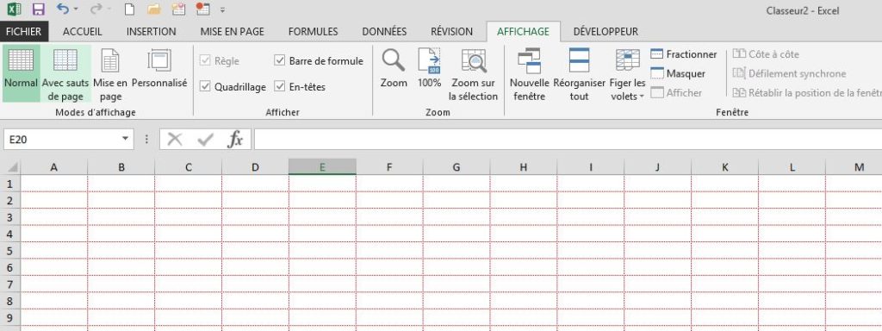Click Réorganiser tout windows

(579, 73)
